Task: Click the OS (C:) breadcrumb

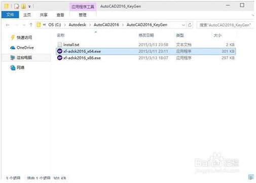Action: [55, 25]
